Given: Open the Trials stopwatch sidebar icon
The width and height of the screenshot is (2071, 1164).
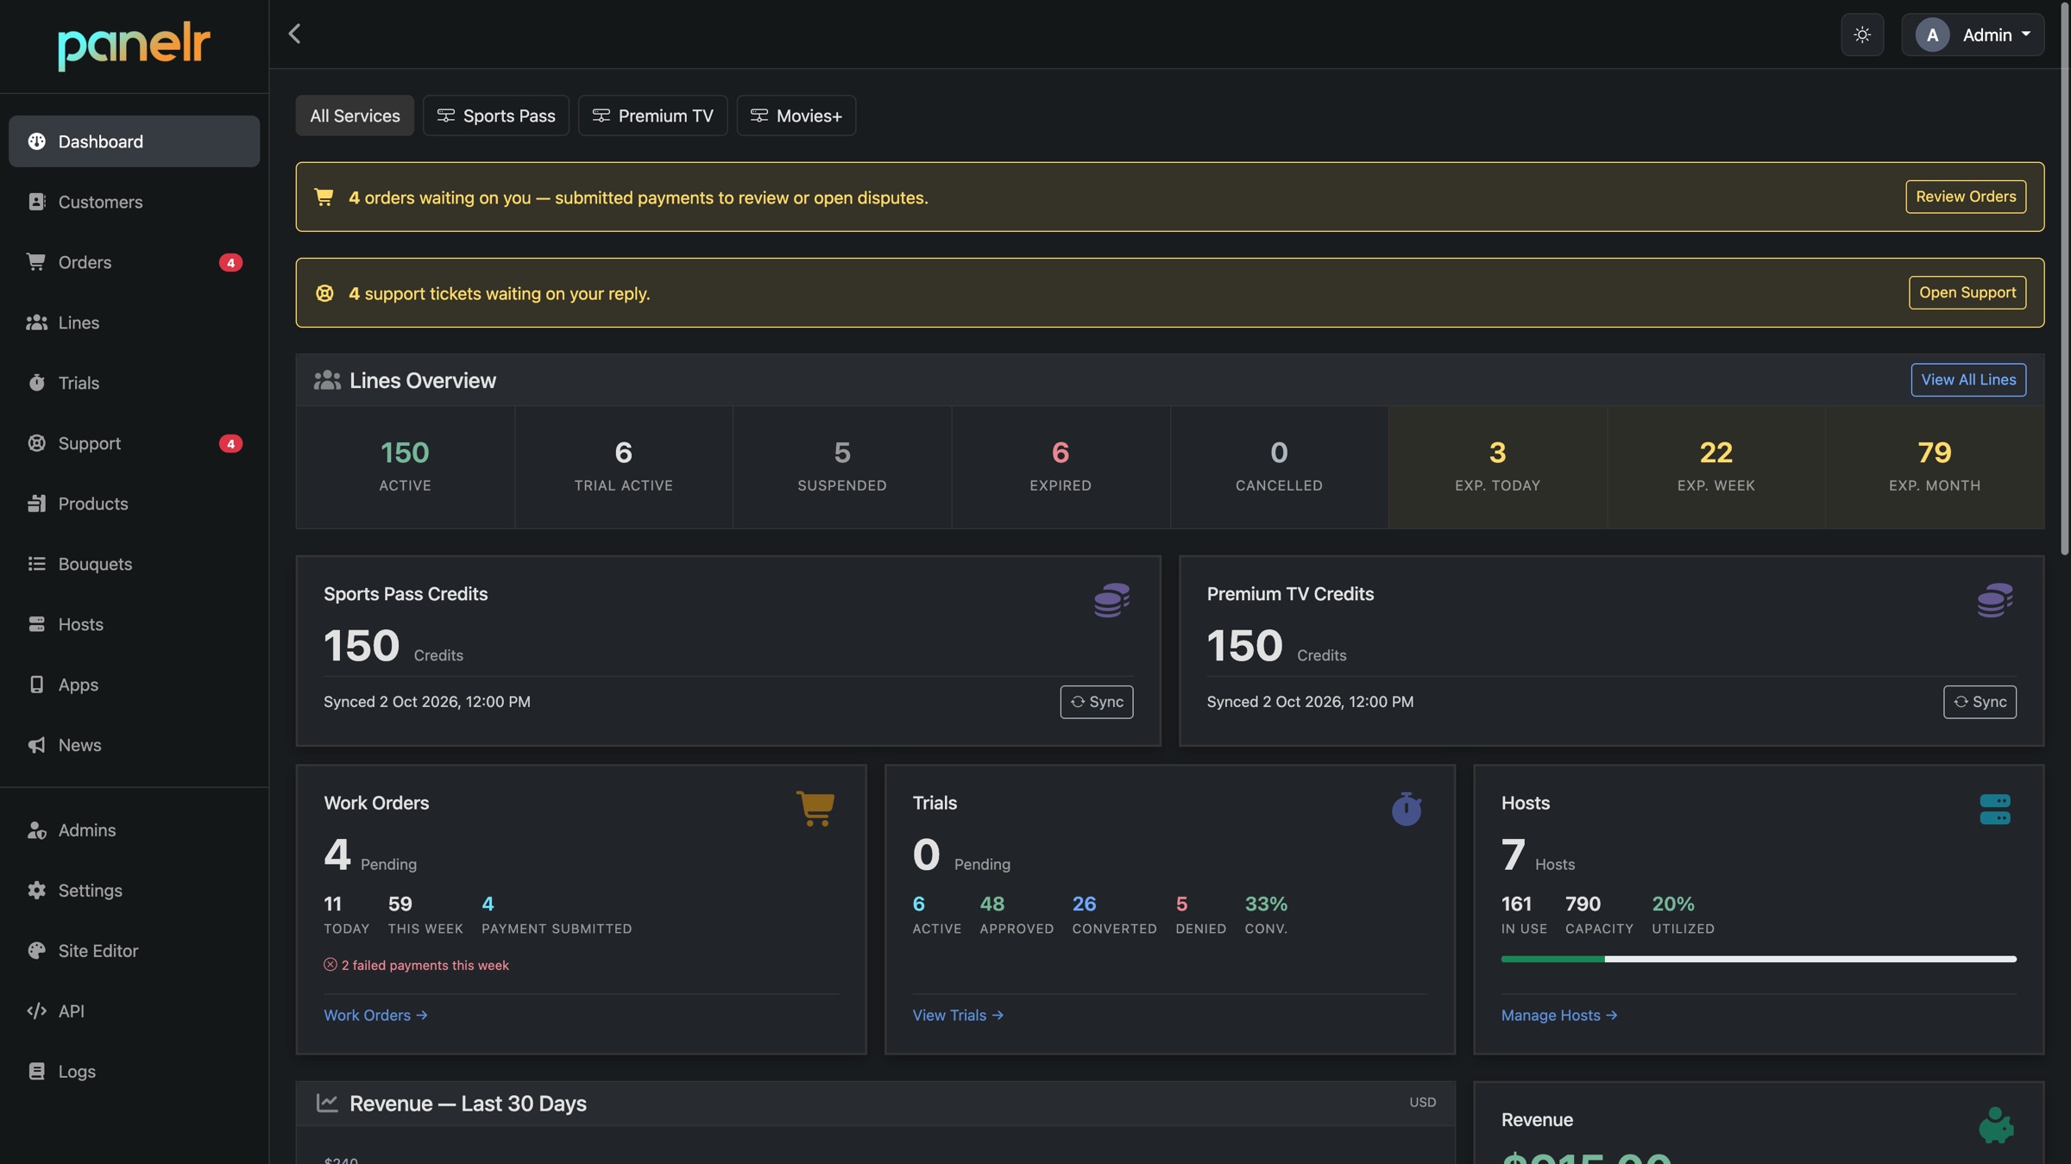Looking at the screenshot, I should point(36,383).
